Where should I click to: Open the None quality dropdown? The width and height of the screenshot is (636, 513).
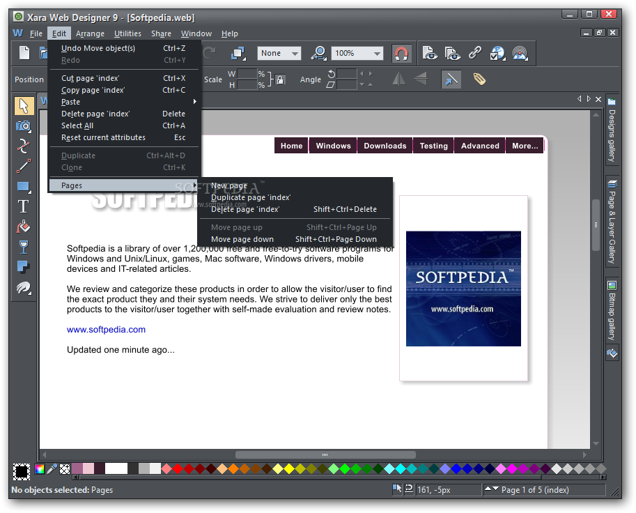(279, 53)
